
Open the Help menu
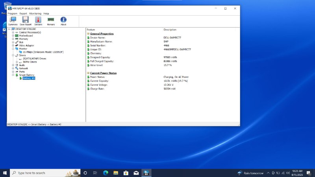(x=46, y=13)
